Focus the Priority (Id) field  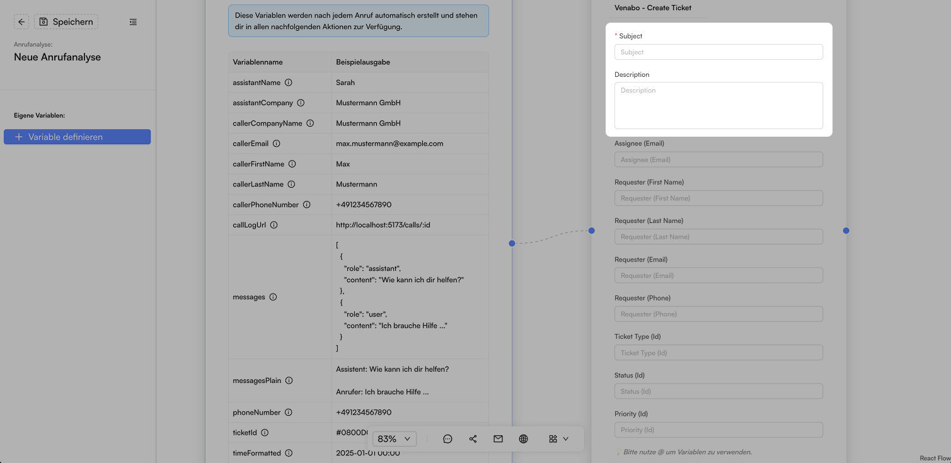pyautogui.click(x=718, y=430)
